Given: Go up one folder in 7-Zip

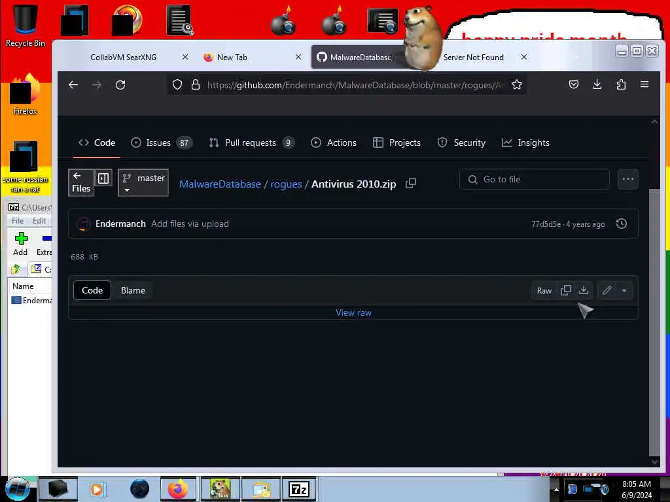Looking at the screenshot, I should pyautogui.click(x=16, y=269).
